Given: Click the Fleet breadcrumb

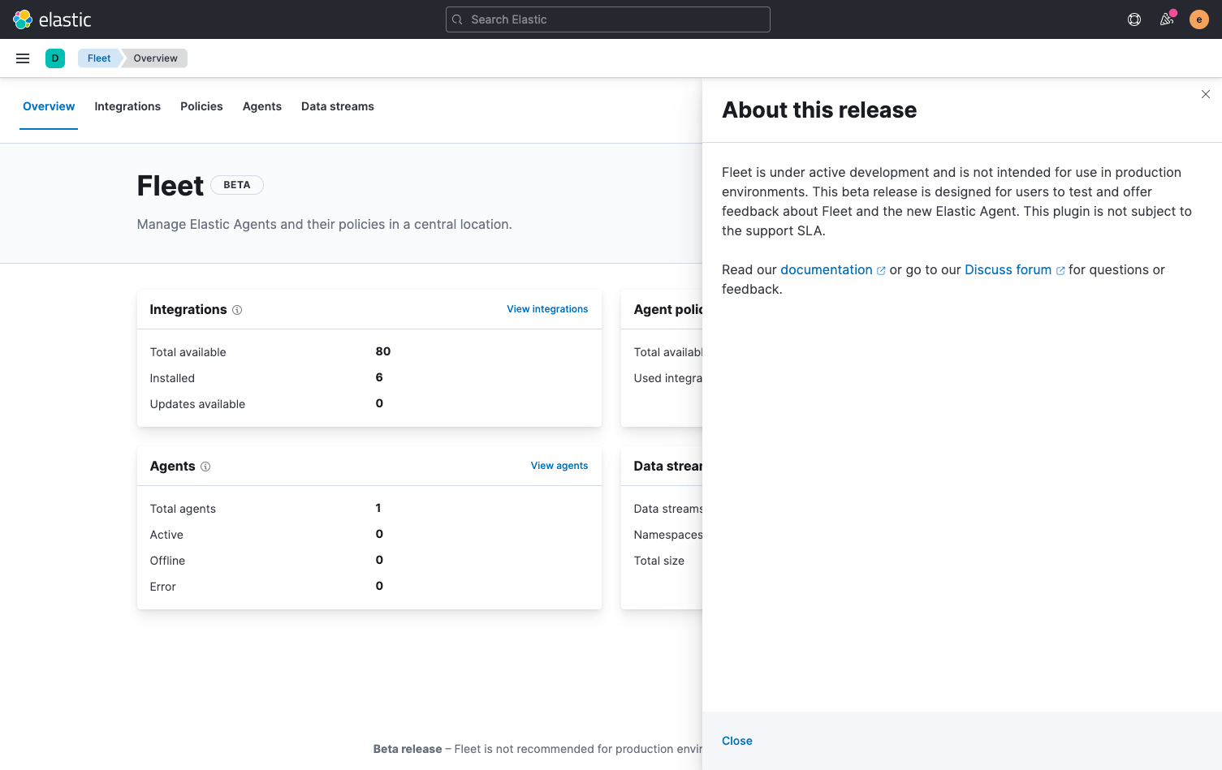Looking at the screenshot, I should tap(99, 58).
